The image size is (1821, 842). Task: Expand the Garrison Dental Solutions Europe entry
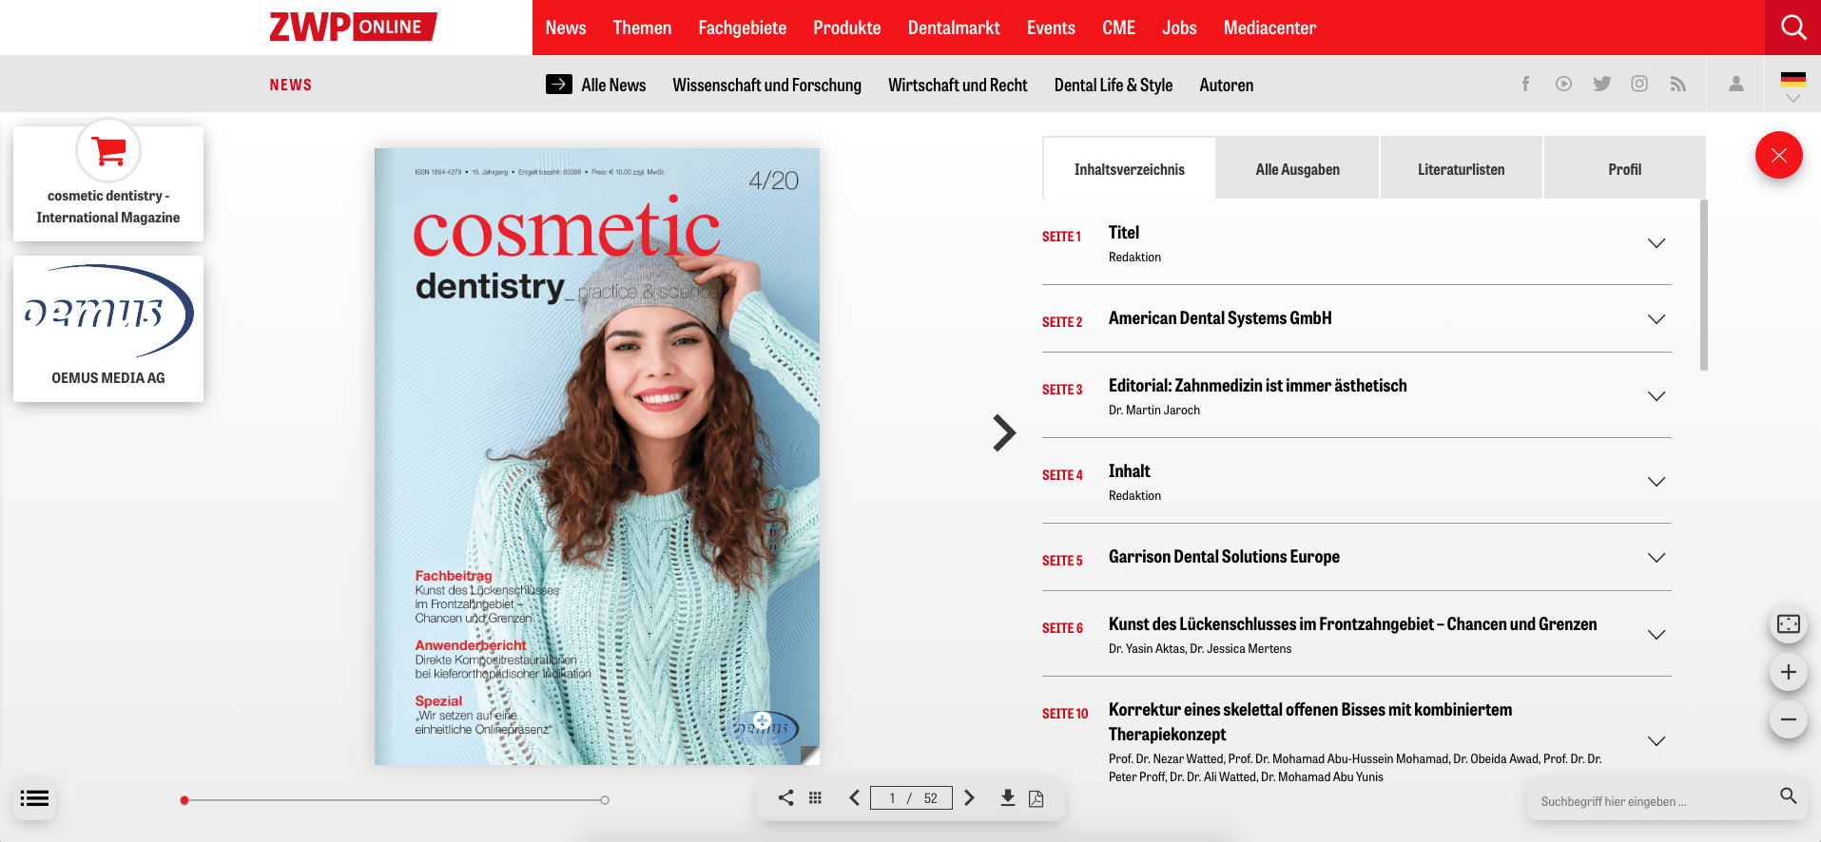pos(1656,558)
